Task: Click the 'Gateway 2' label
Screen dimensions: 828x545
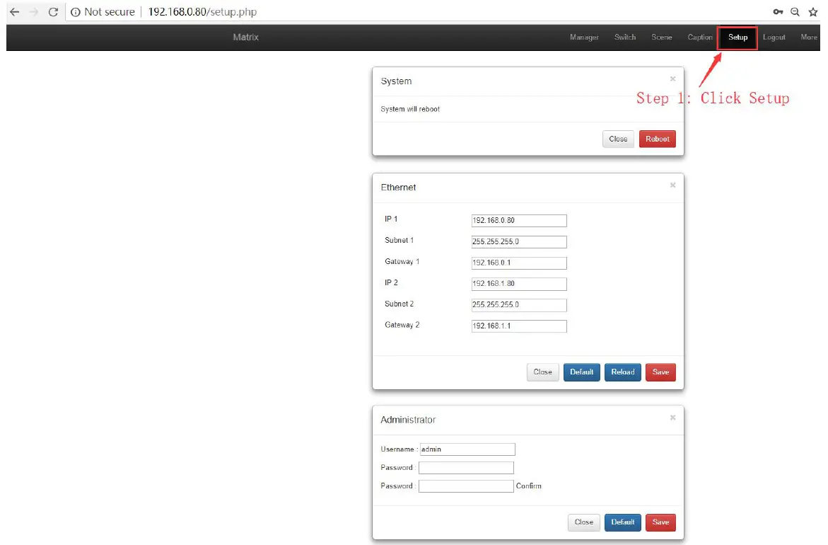Action: pos(402,325)
